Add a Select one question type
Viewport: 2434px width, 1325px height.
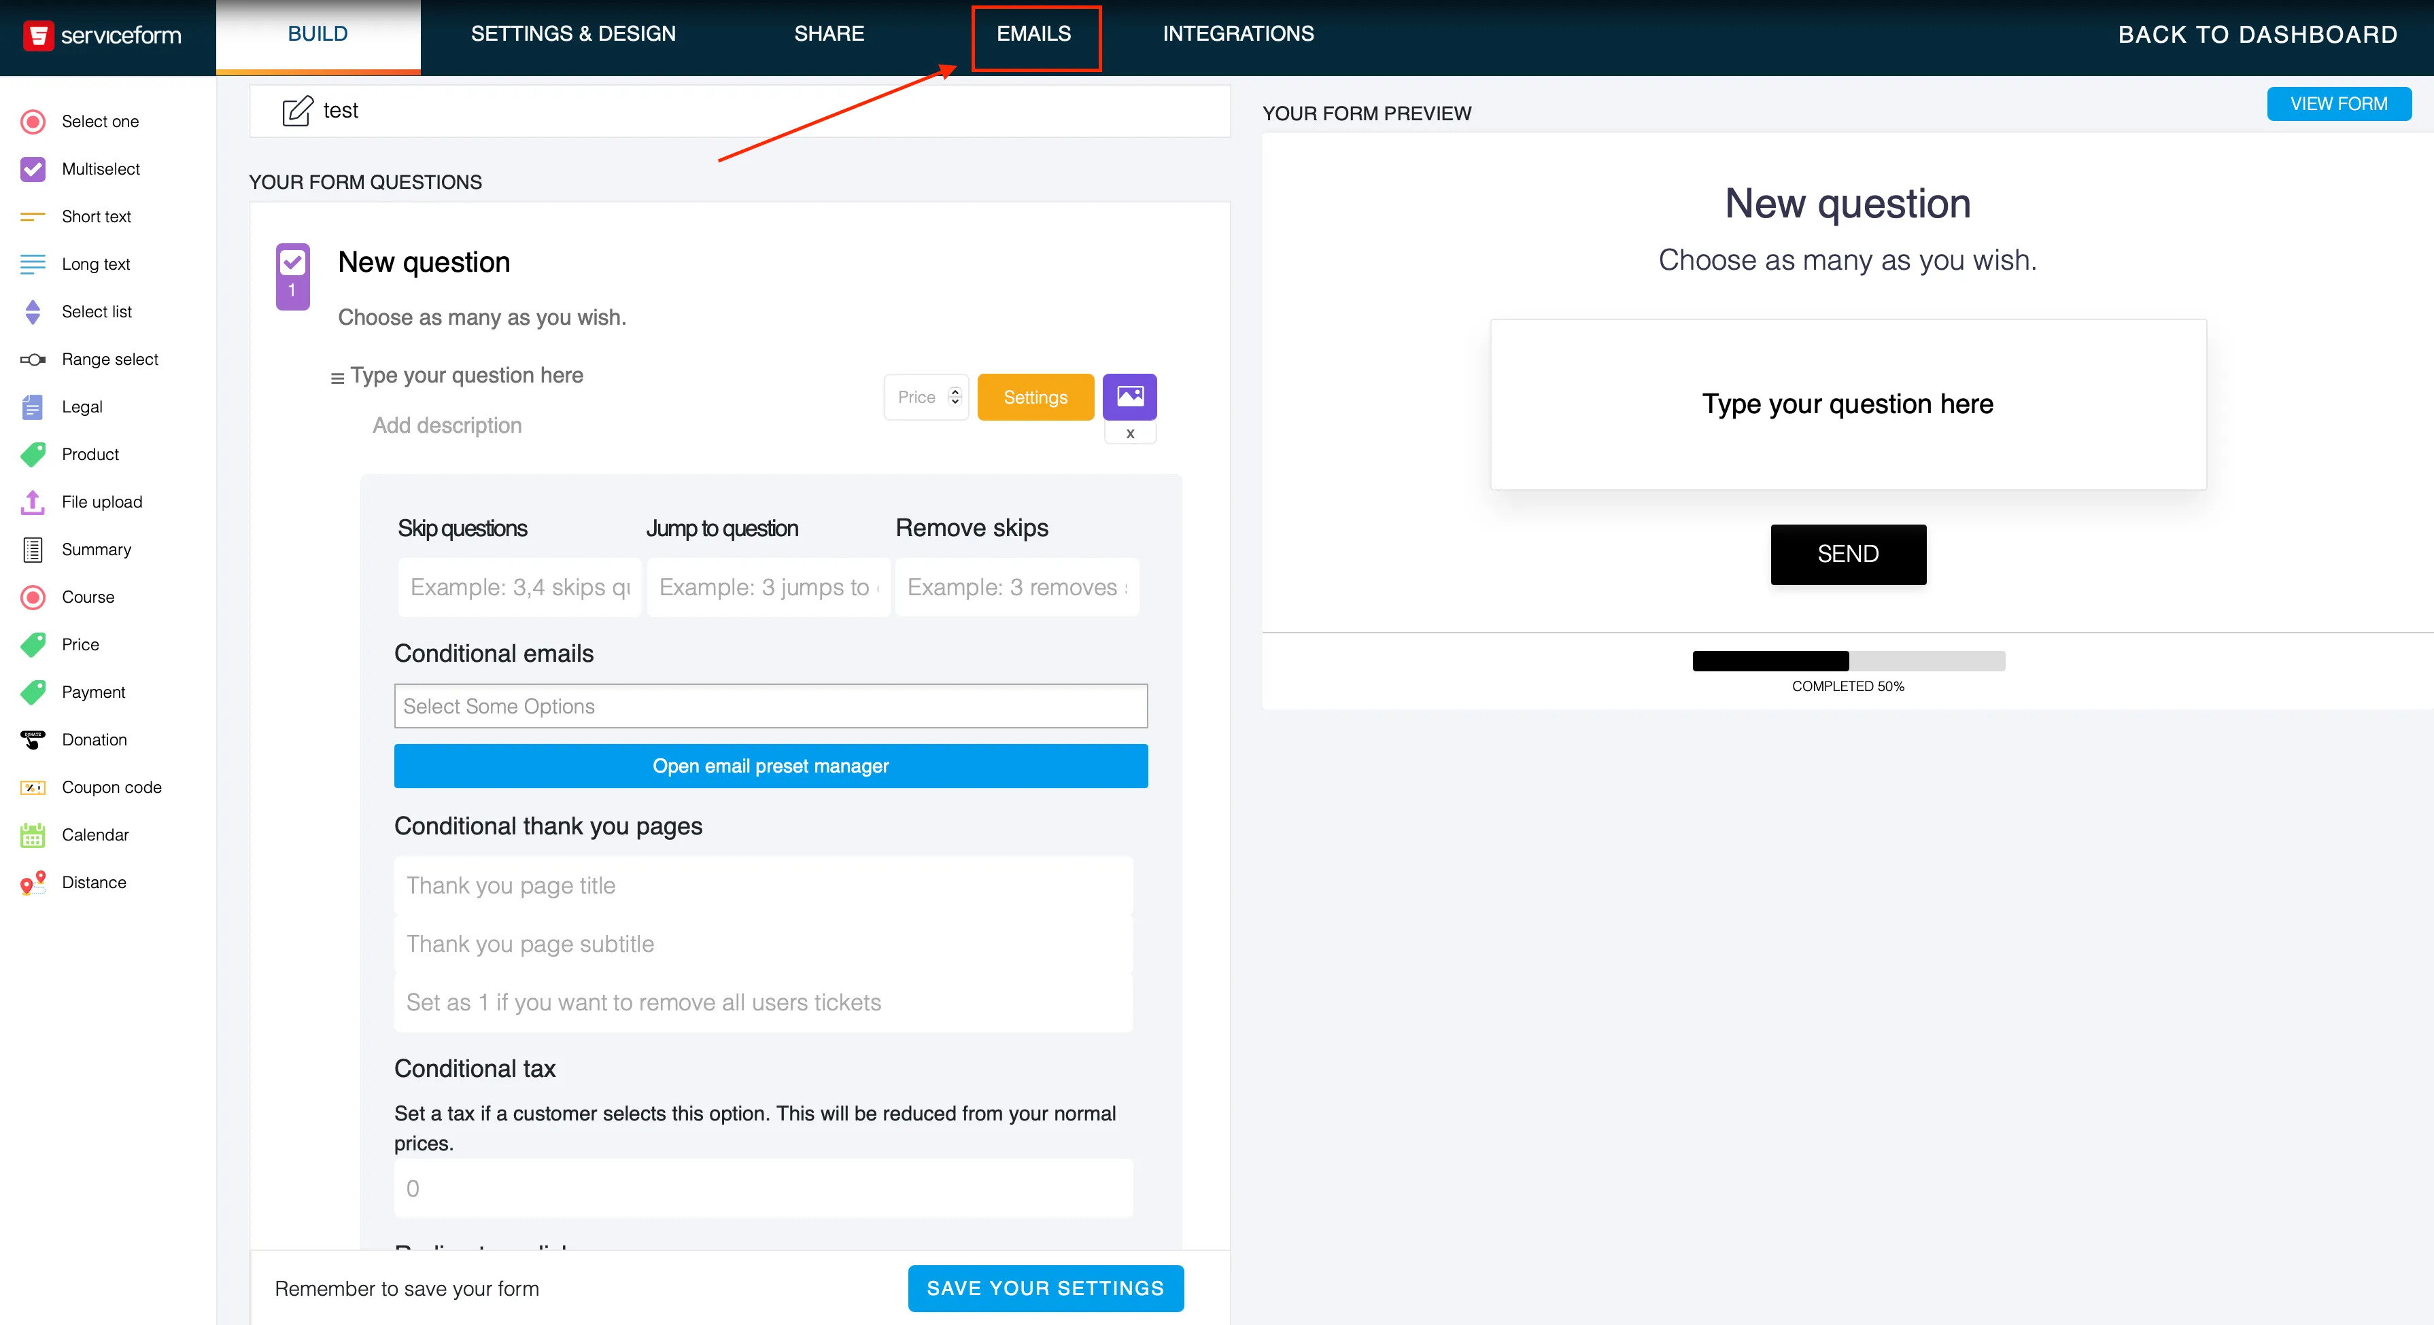[x=80, y=122]
